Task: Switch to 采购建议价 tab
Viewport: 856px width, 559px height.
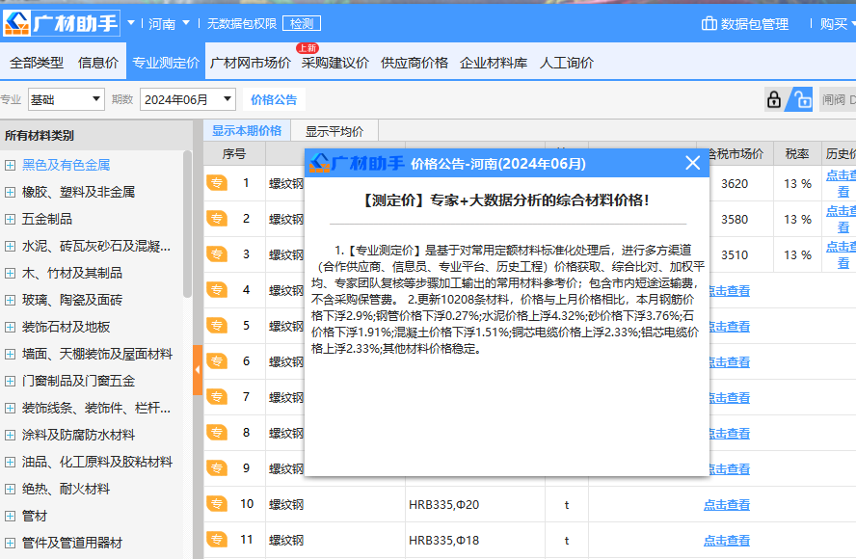Action: [x=335, y=63]
